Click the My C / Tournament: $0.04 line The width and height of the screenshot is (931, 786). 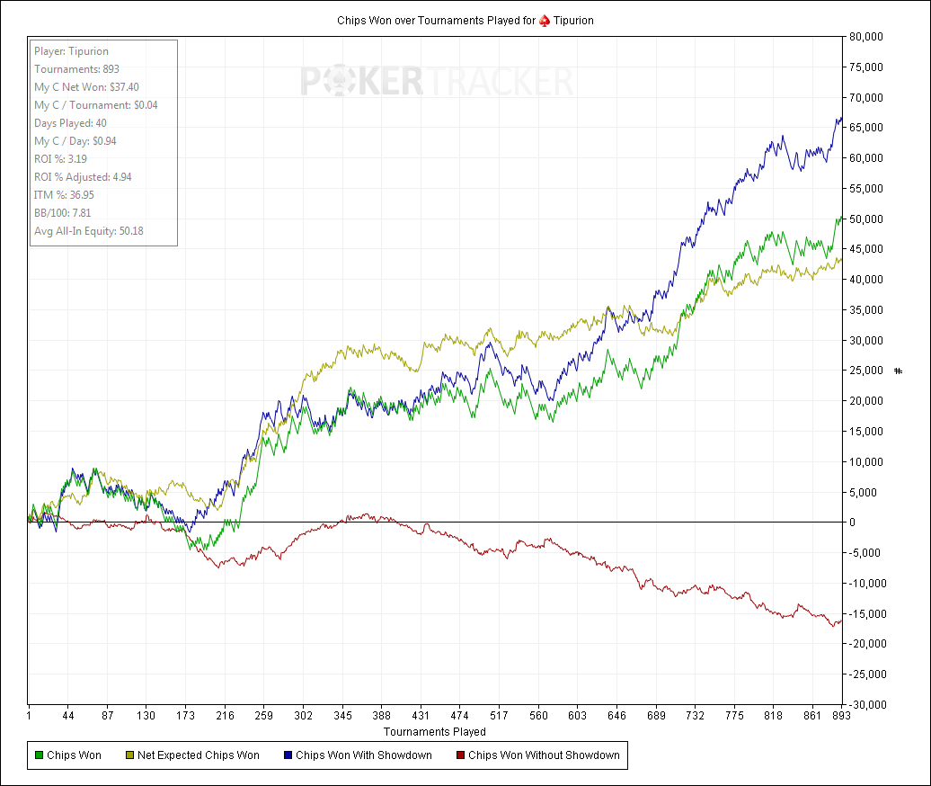coord(96,105)
